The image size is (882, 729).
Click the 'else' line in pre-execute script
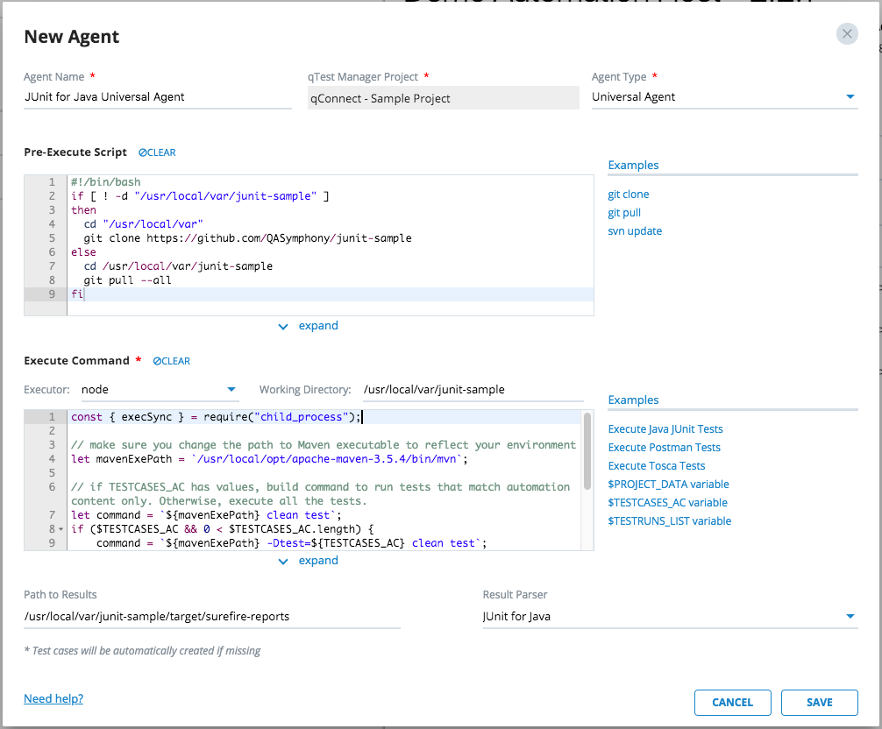(83, 252)
